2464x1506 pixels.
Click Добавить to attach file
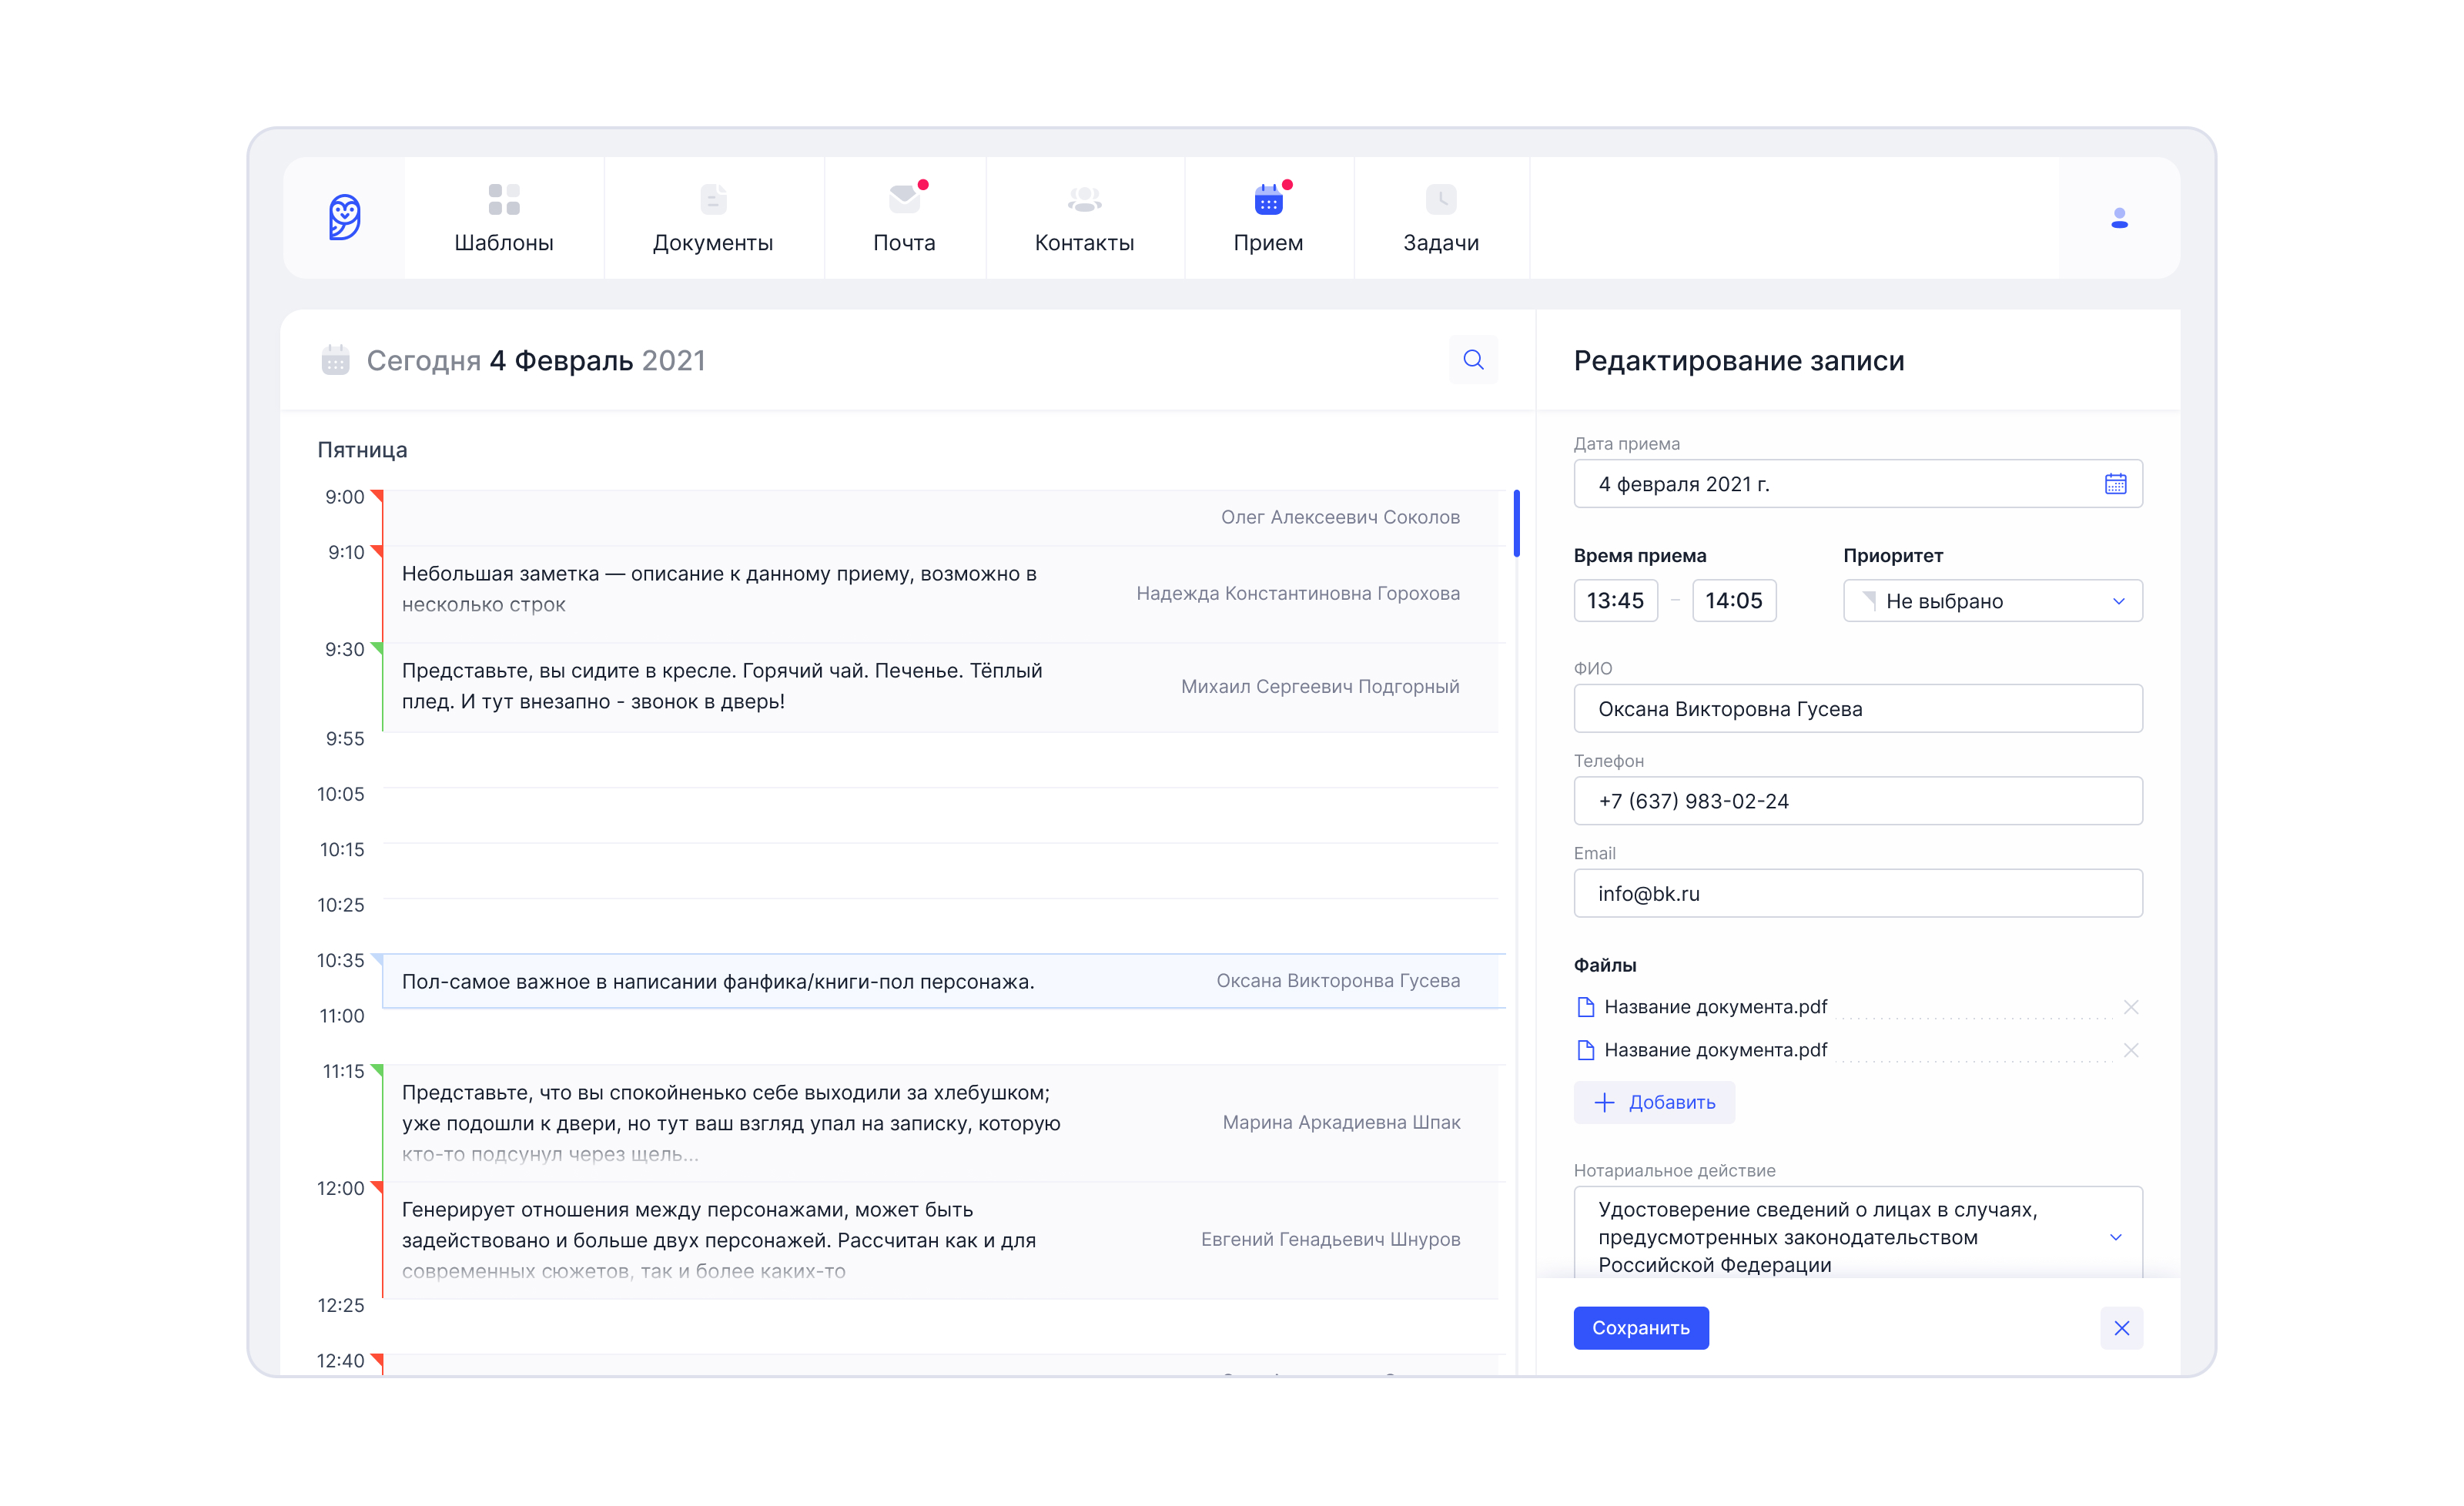(x=1653, y=1102)
